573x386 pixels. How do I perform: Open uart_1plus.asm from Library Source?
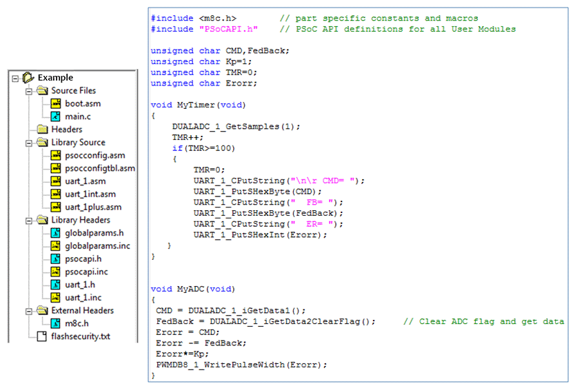click(x=93, y=207)
